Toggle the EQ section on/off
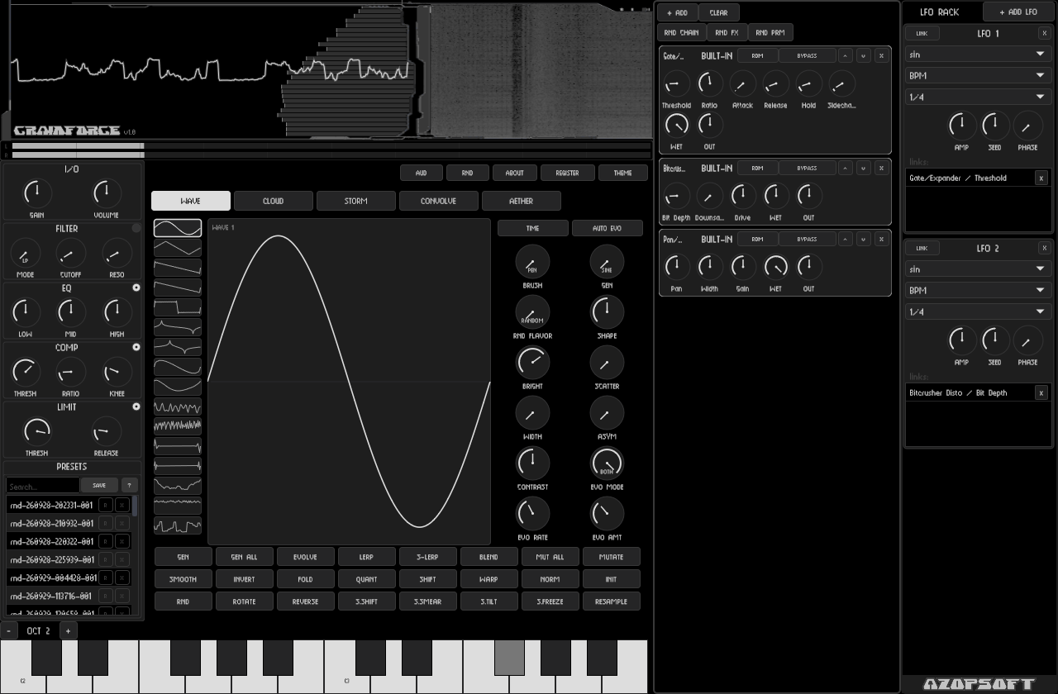 coord(136,288)
